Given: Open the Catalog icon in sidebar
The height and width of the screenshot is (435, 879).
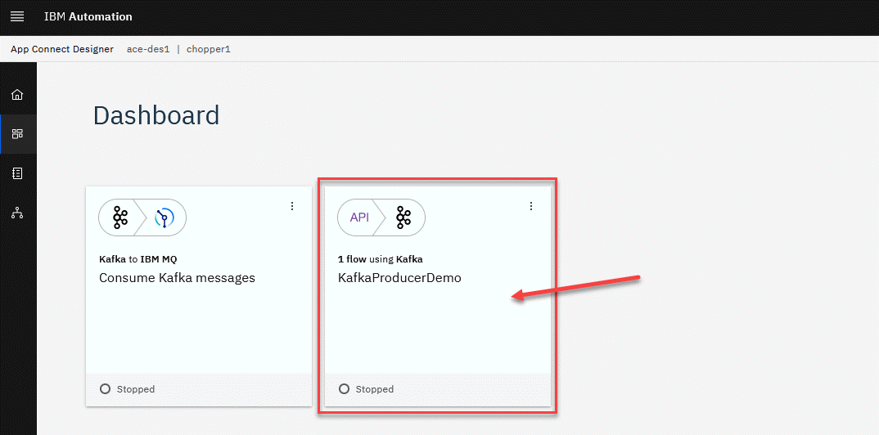Looking at the screenshot, I should click(x=17, y=173).
